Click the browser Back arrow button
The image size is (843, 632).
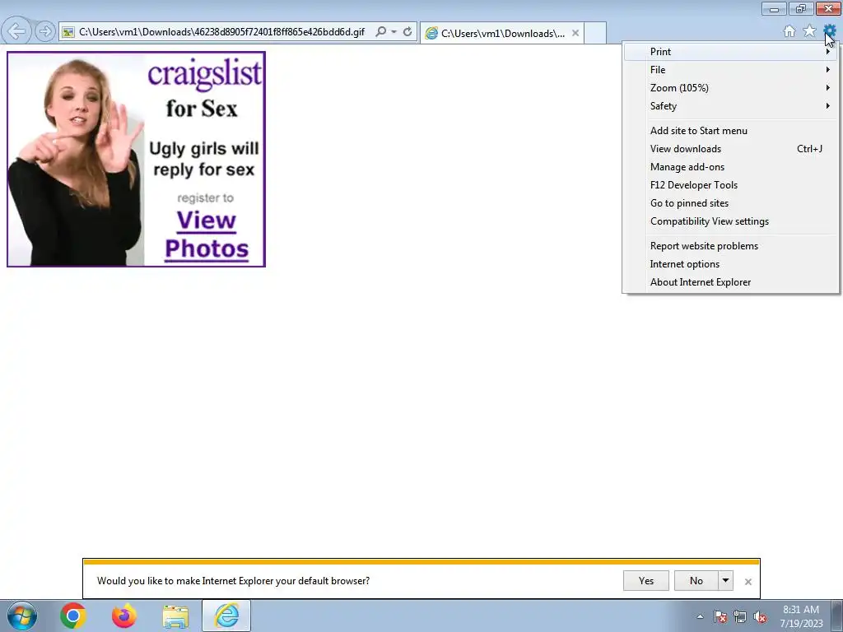click(16, 31)
